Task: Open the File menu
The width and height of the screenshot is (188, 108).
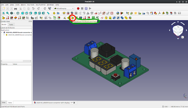Action: (3, 5)
